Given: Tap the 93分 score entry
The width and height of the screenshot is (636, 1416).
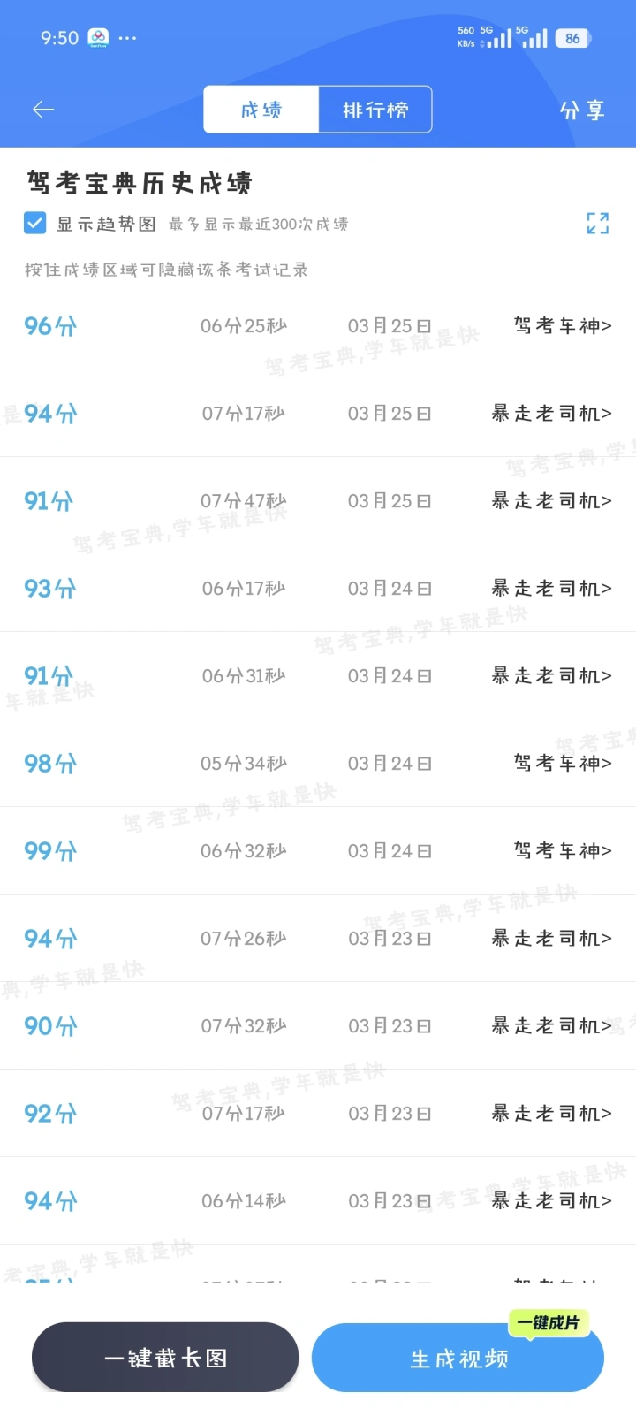Looking at the screenshot, I should click(x=51, y=589).
